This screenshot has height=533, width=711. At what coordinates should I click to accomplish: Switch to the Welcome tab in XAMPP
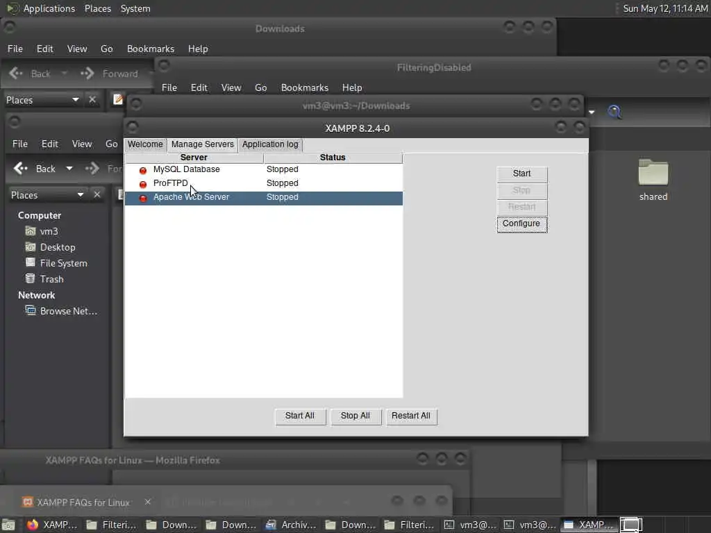(x=145, y=144)
